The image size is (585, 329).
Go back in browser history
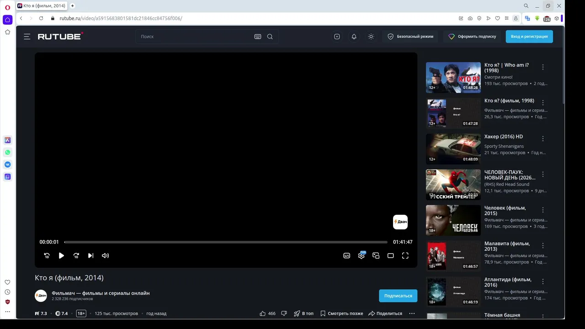[21, 18]
